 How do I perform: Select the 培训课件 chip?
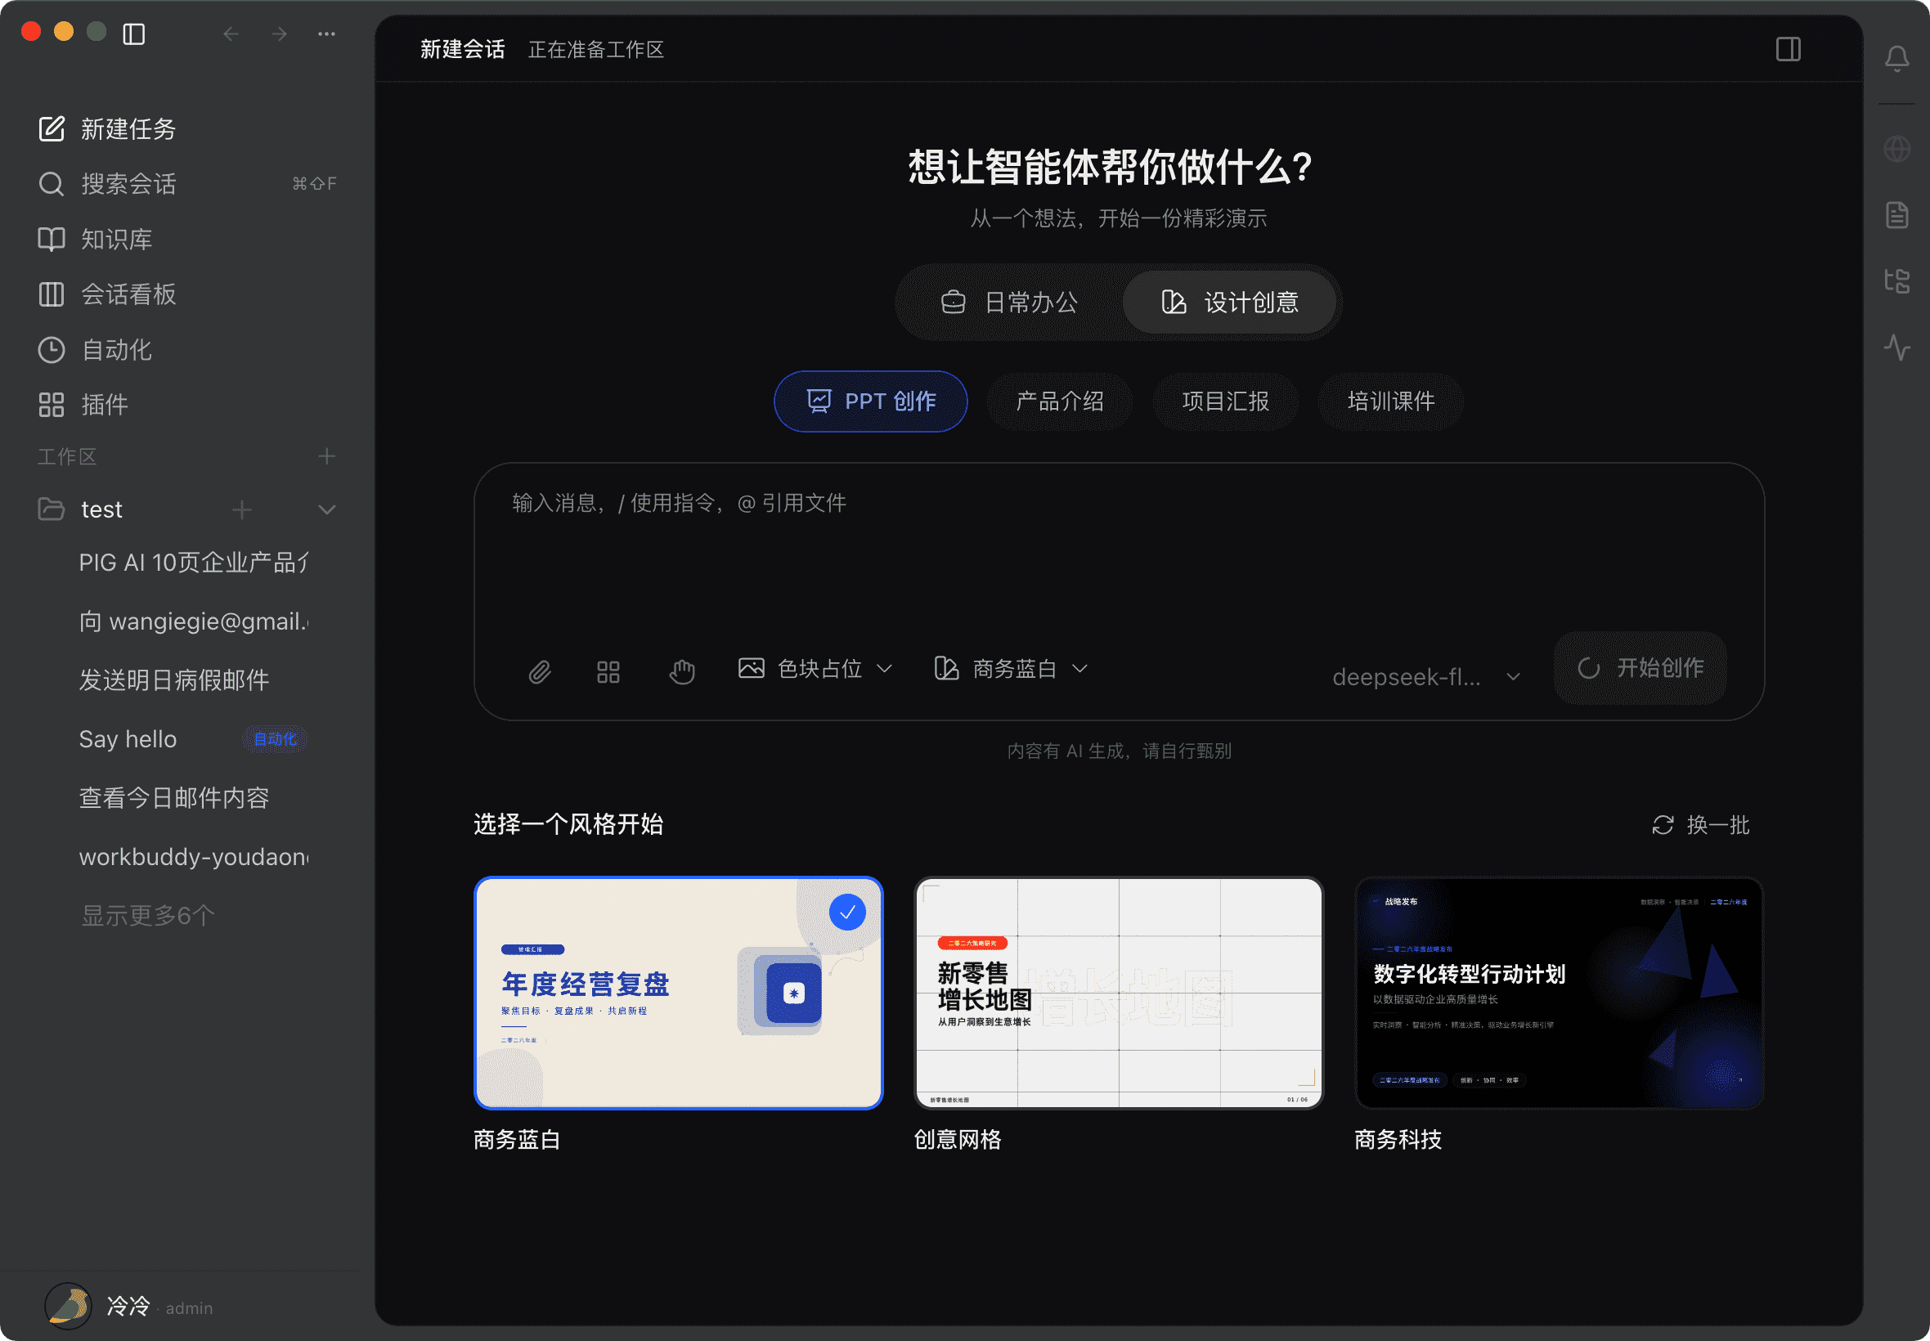point(1390,401)
